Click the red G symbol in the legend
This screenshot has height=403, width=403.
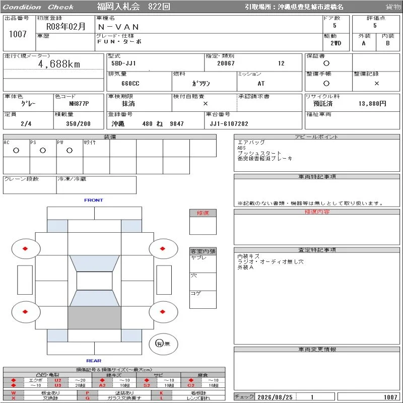87,398
